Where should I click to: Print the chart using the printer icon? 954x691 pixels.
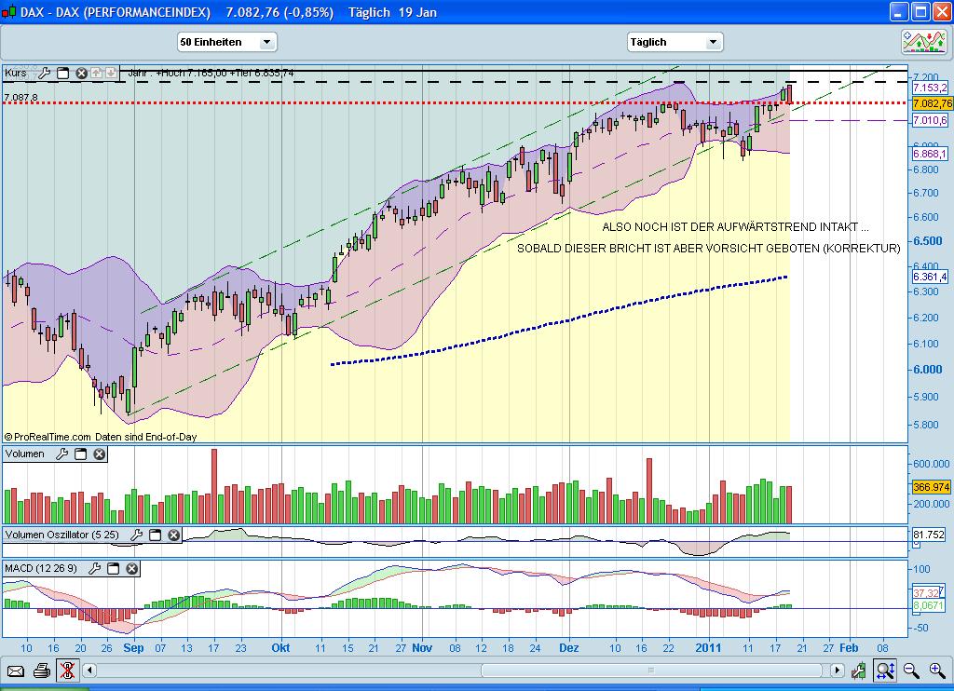point(41,671)
